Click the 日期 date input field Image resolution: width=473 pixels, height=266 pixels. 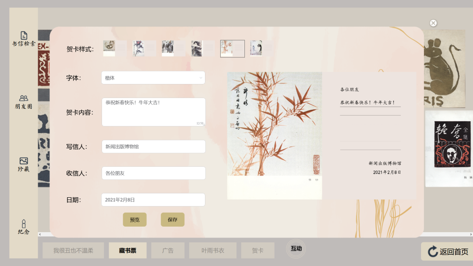click(153, 200)
